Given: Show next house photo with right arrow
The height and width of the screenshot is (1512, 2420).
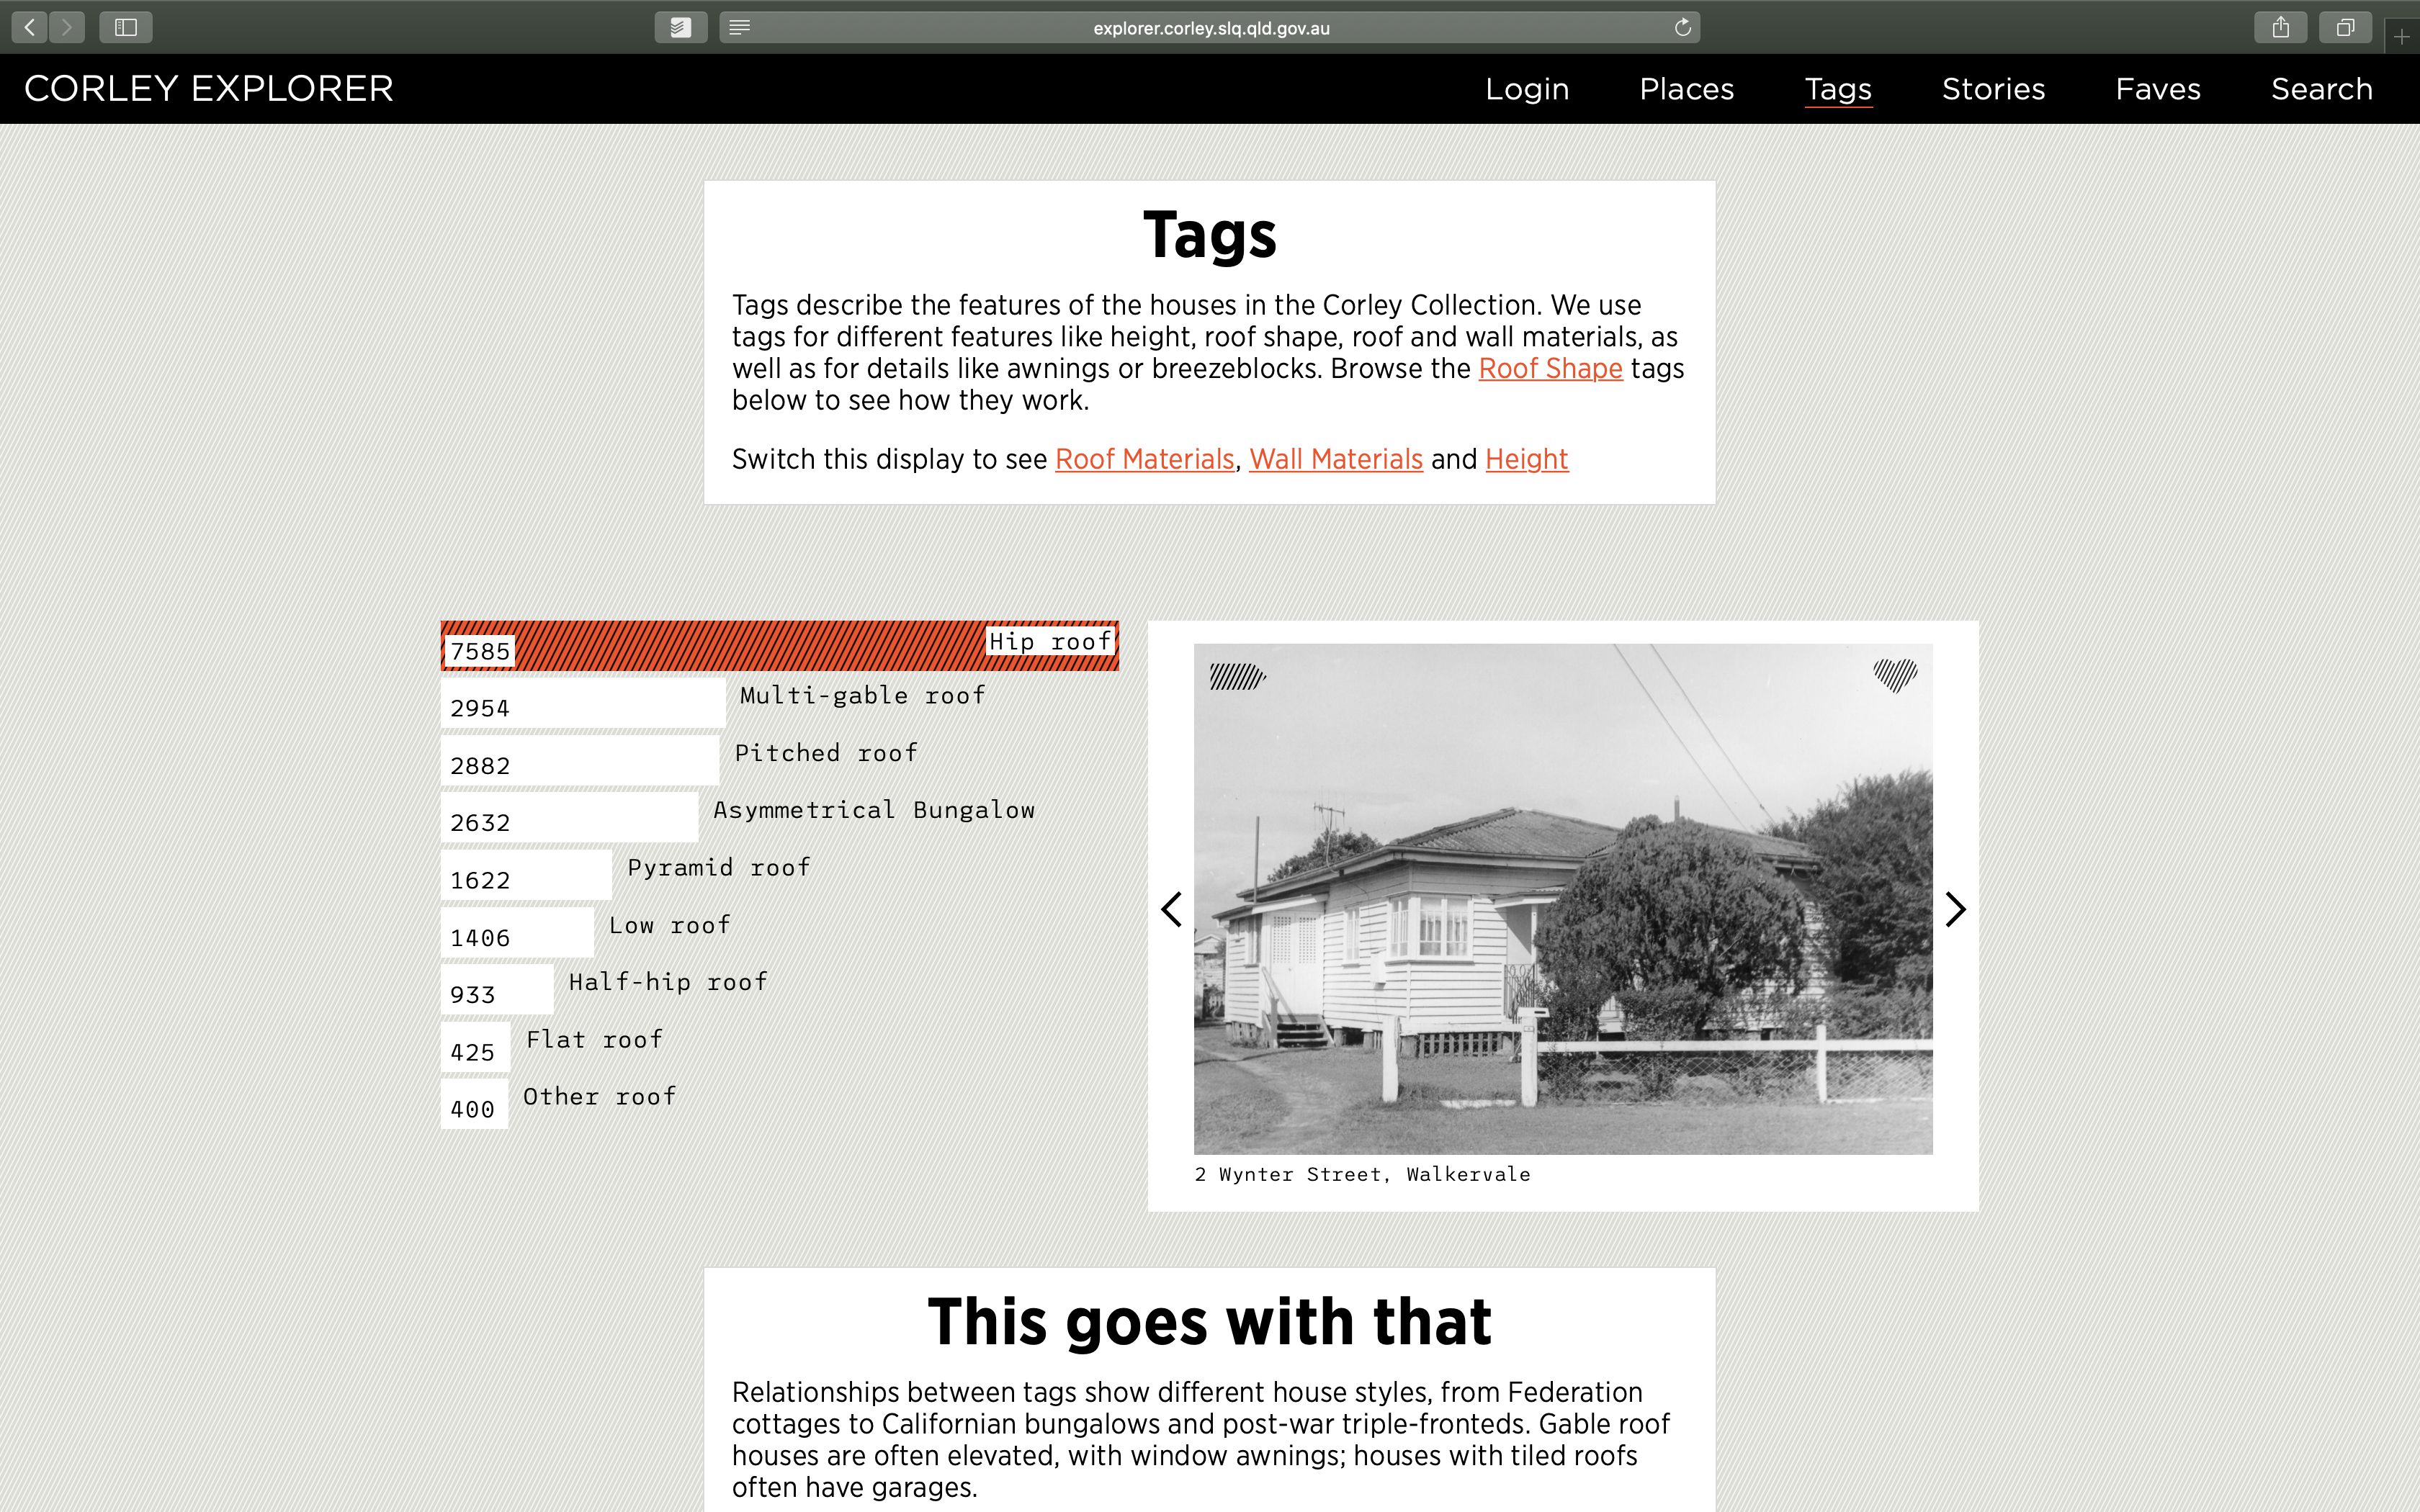Looking at the screenshot, I should tap(1955, 909).
